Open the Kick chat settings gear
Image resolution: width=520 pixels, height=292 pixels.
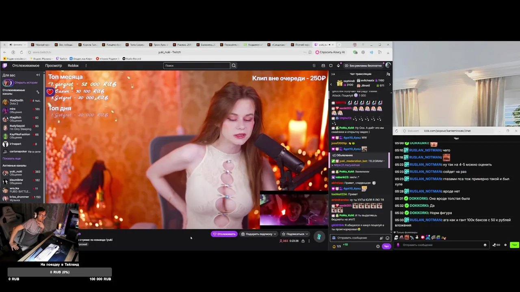(x=505, y=245)
